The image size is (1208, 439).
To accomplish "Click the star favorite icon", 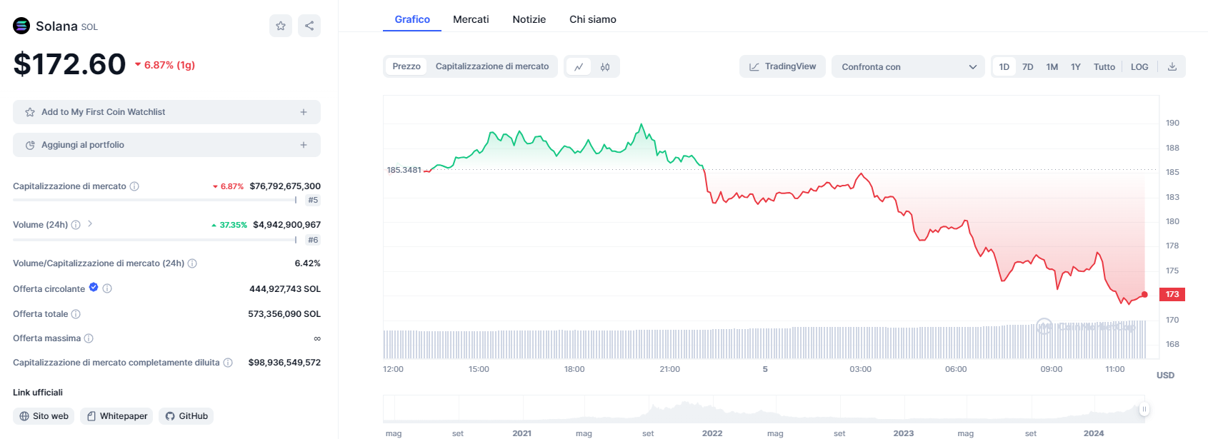I will (x=281, y=26).
